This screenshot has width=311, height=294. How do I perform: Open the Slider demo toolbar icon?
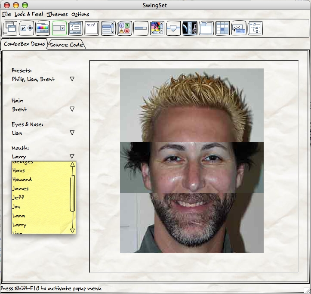pyautogui.click(x=173, y=28)
